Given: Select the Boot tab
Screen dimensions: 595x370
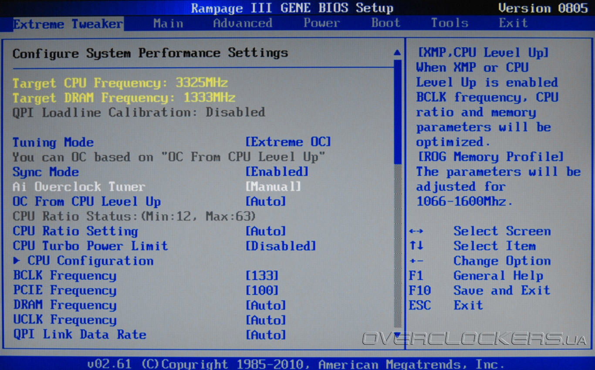Looking at the screenshot, I should tap(385, 23).
